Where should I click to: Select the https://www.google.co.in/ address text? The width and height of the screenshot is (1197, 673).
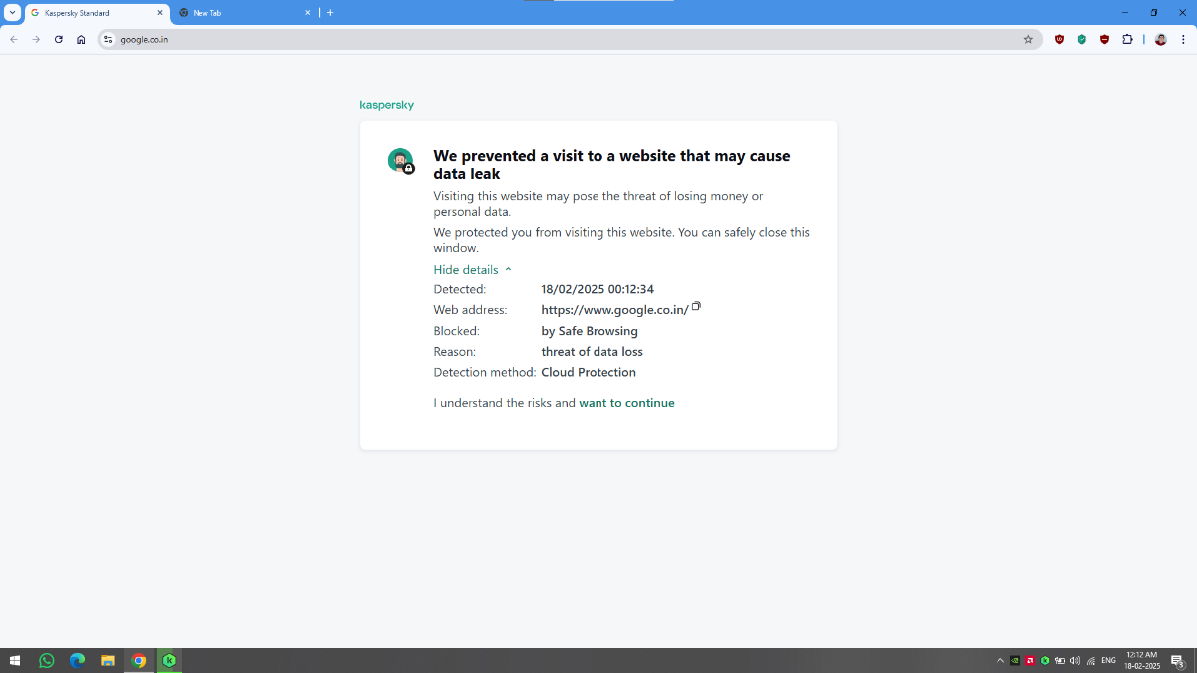click(614, 310)
